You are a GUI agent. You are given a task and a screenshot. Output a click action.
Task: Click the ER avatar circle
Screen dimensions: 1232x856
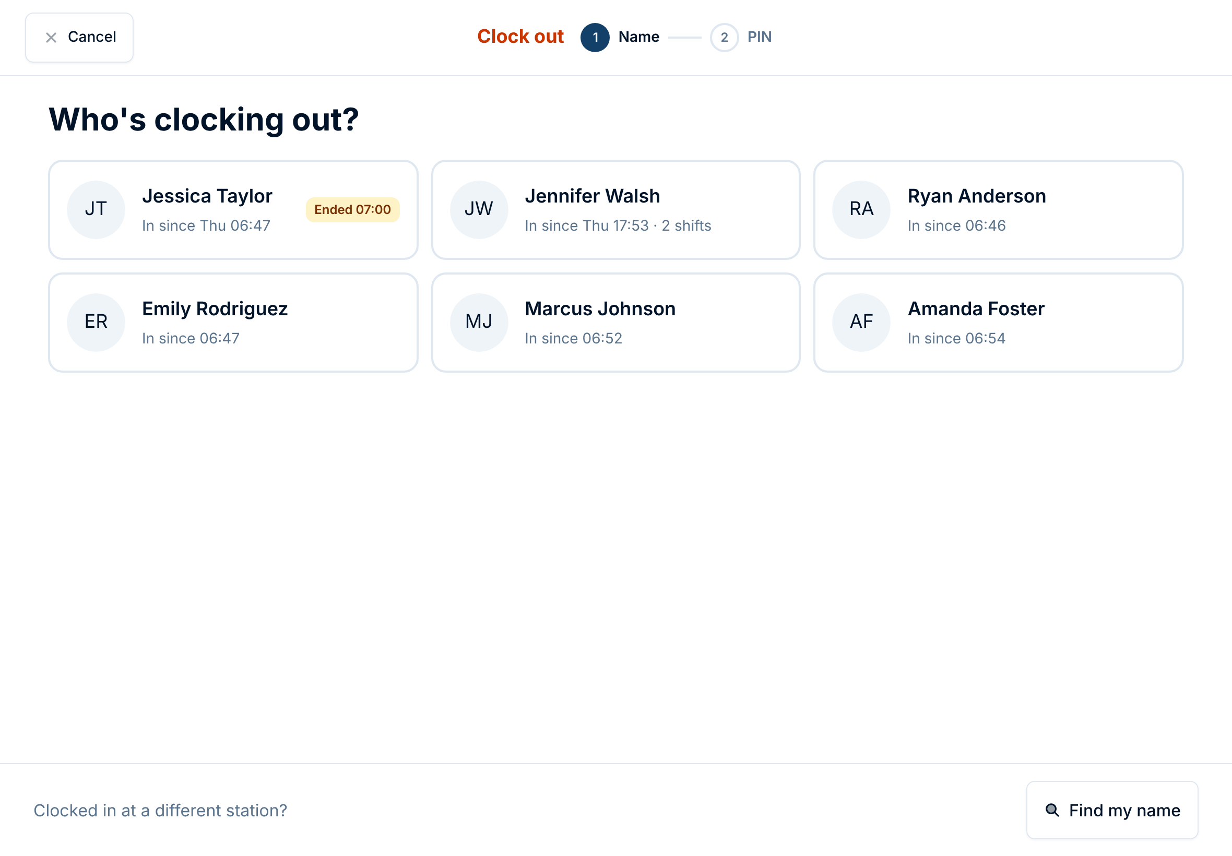tap(96, 322)
